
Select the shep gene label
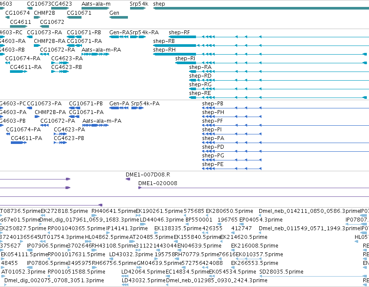point(159,4)
